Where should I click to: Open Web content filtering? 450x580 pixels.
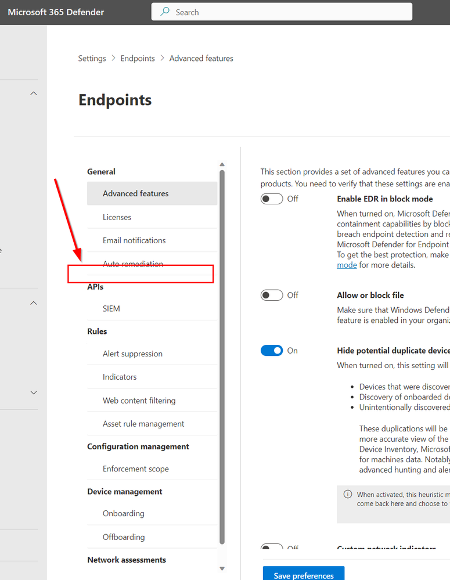coord(152,401)
